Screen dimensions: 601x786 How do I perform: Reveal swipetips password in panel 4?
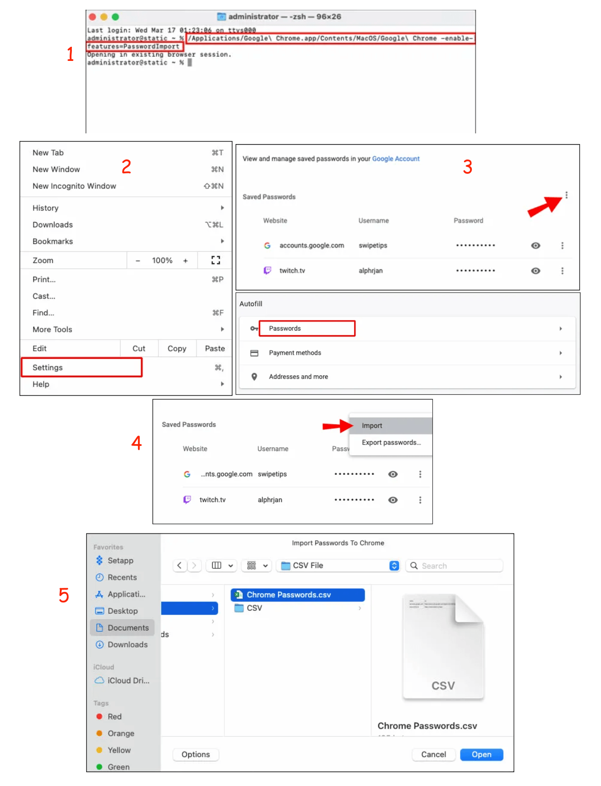[393, 474]
